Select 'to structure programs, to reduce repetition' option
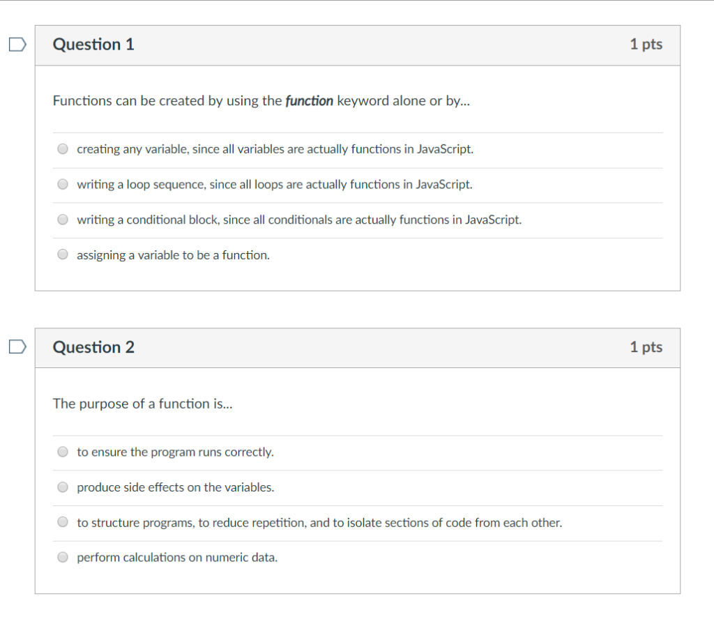The height and width of the screenshot is (626, 714). pyautogui.click(x=62, y=521)
